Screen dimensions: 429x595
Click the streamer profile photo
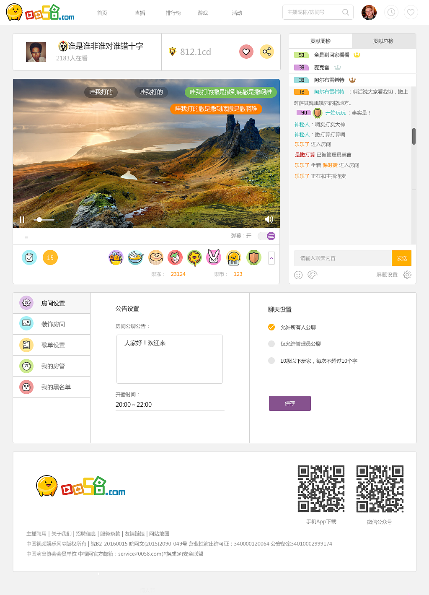point(36,52)
